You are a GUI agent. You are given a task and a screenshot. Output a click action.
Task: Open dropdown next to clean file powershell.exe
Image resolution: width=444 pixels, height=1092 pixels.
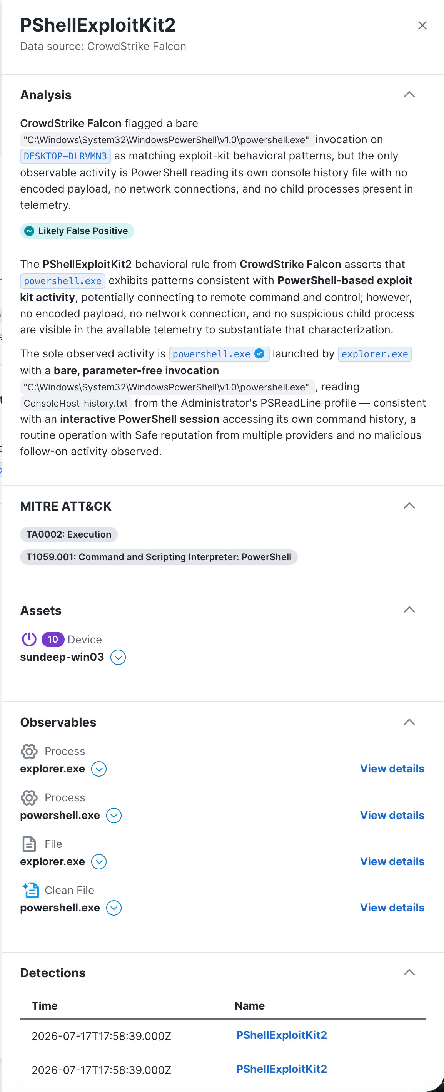pyautogui.click(x=114, y=908)
